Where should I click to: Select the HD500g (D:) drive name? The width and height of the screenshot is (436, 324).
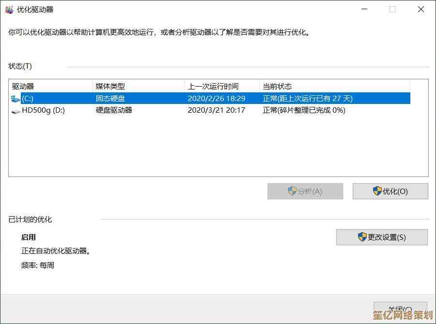pyautogui.click(x=43, y=110)
